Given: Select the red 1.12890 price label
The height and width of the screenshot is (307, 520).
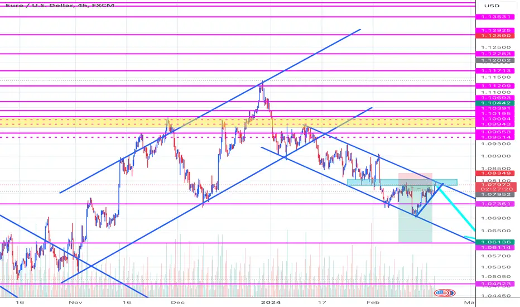Looking at the screenshot, I should (495, 36).
